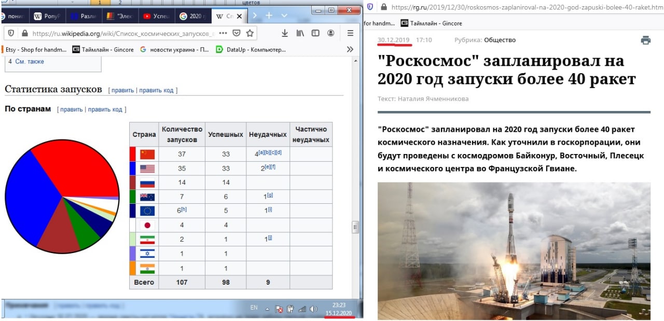
Task: Click the tracking protection shield in Wikipedia window
Action: tap(12, 33)
